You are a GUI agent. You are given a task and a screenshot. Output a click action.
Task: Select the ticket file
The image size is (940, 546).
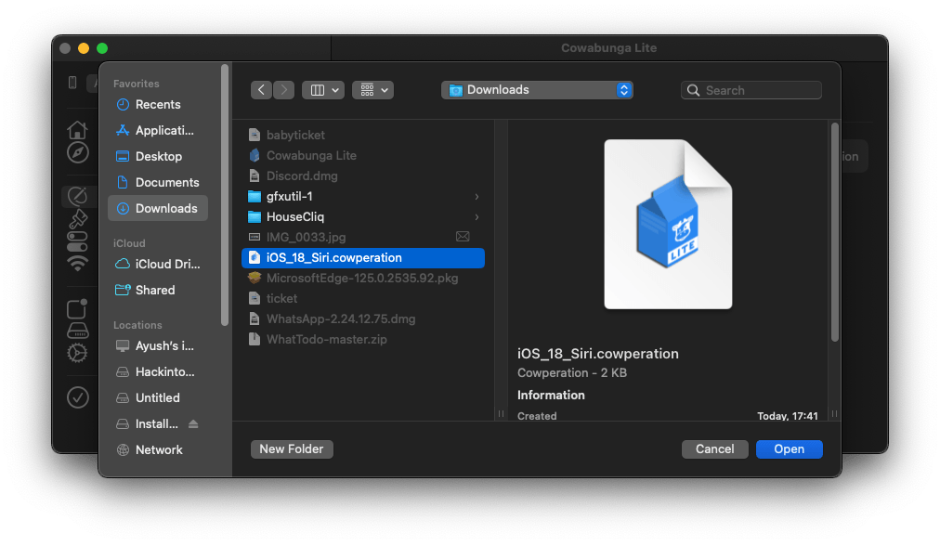tap(362, 298)
